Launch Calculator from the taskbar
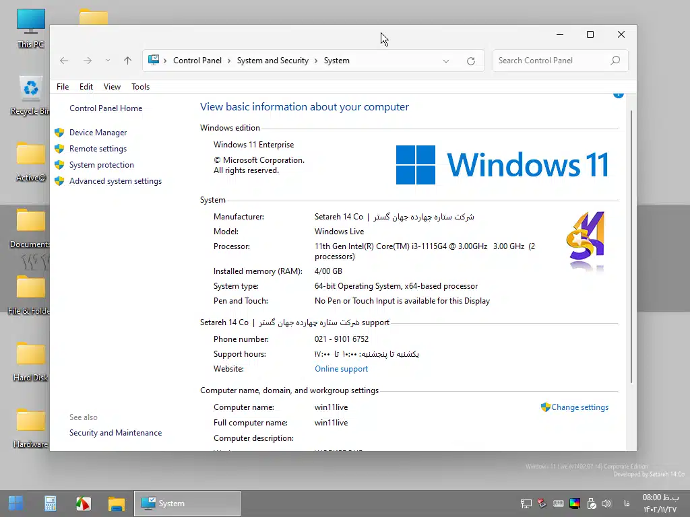This screenshot has width=690, height=517. coord(50,504)
